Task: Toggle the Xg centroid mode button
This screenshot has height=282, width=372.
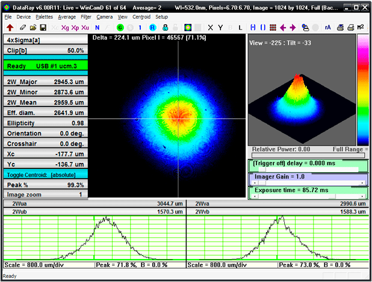Action: pyautogui.click(x=64, y=28)
